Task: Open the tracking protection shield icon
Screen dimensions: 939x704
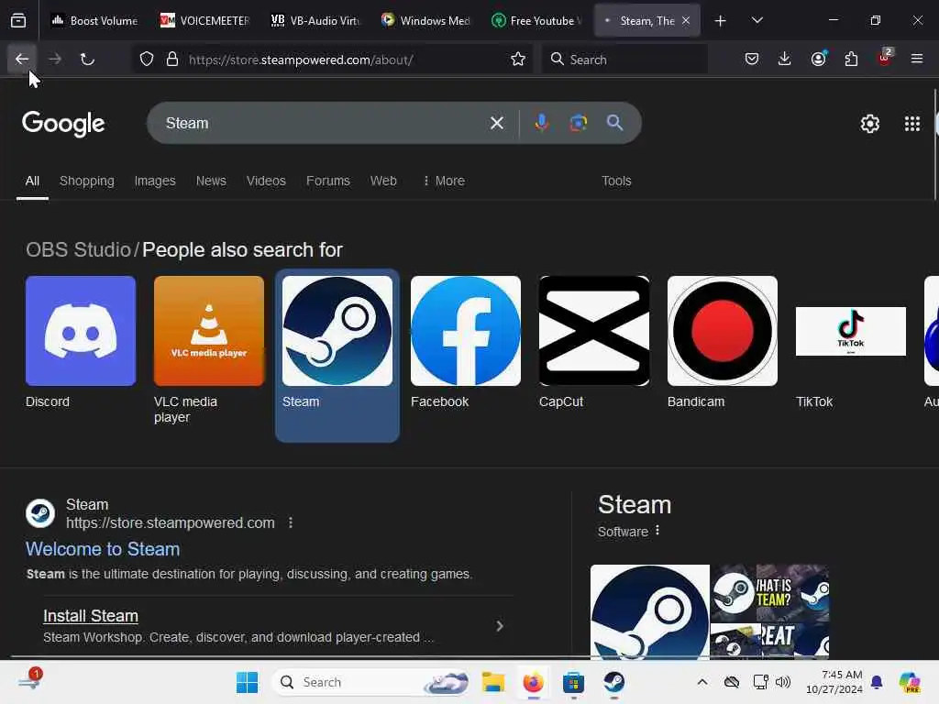Action: [x=147, y=60]
